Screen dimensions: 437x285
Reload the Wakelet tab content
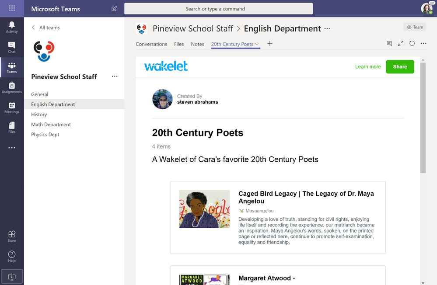(412, 44)
